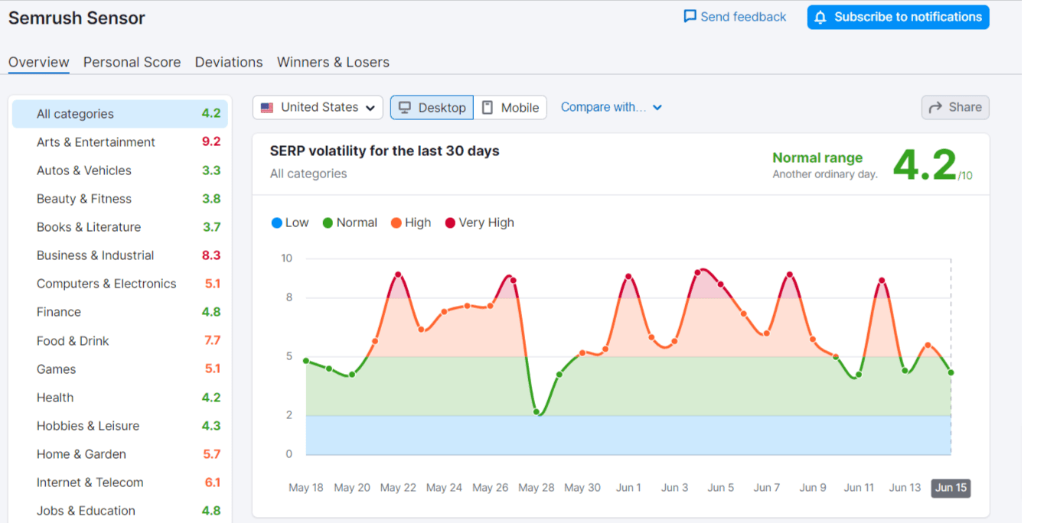Click the desktop monitor icon
This screenshot has height=523, width=1044.
point(405,107)
